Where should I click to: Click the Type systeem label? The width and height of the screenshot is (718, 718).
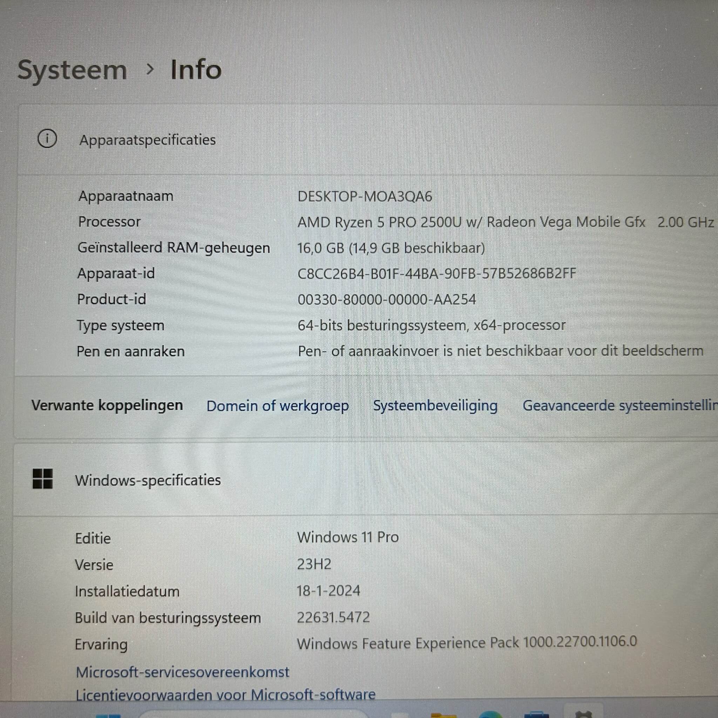tap(120, 325)
